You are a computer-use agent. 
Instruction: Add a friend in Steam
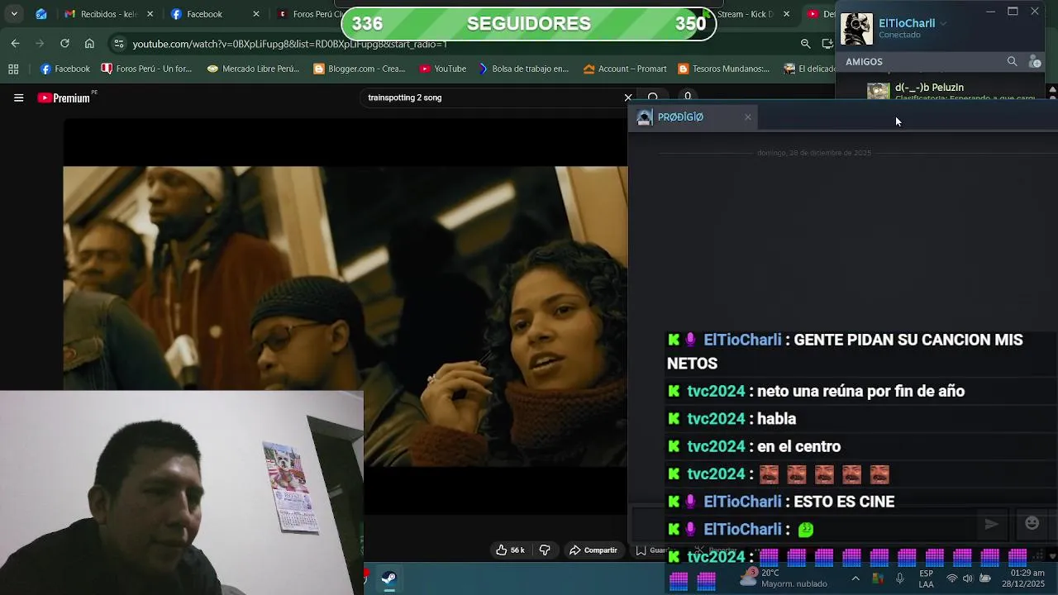1034,61
